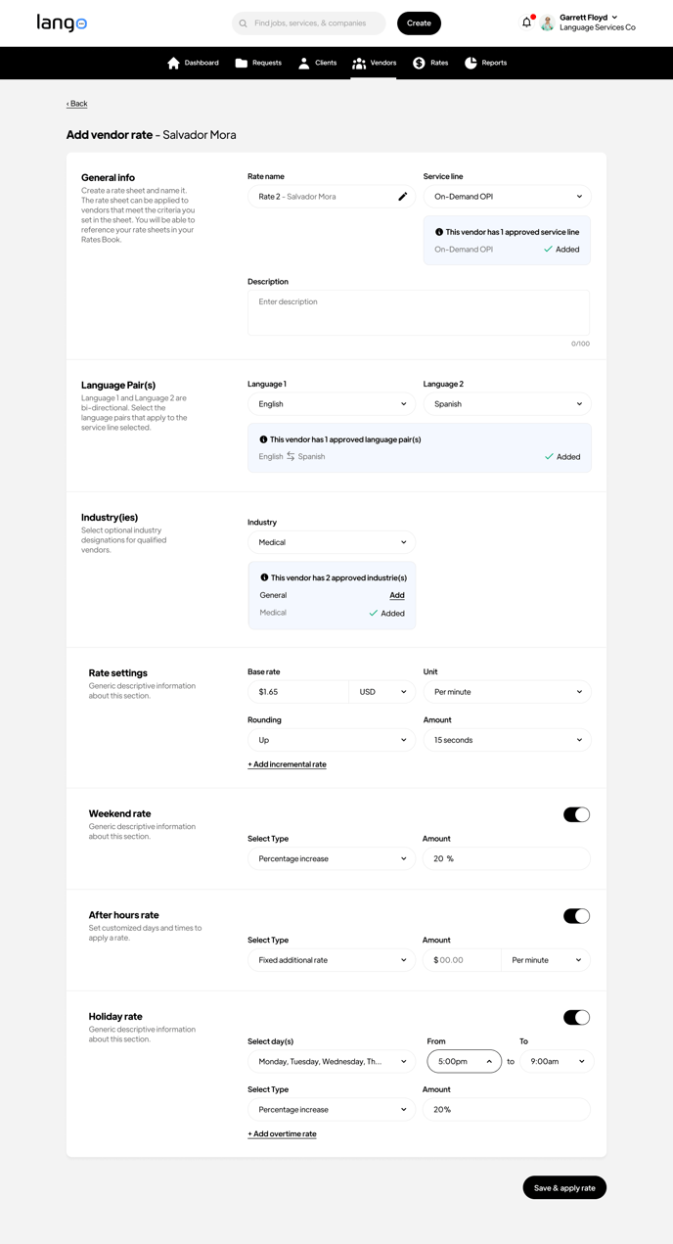673x1244 pixels.
Task: Click the lango logo
Action: [x=62, y=23]
